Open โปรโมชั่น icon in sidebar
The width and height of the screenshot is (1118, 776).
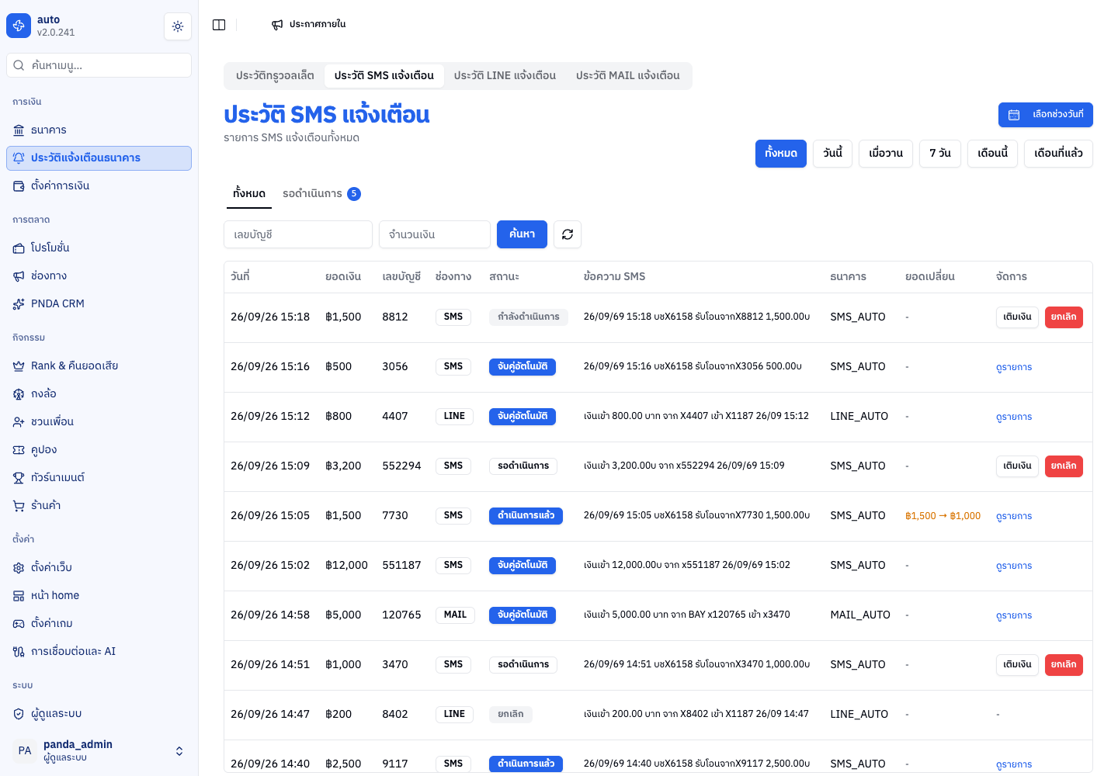point(19,248)
